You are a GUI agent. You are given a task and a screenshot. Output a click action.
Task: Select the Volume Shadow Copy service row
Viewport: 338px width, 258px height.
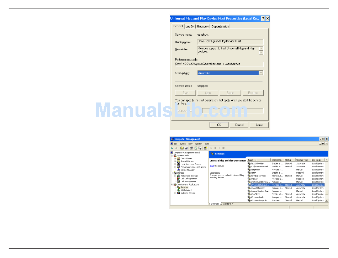[x=286, y=191]
